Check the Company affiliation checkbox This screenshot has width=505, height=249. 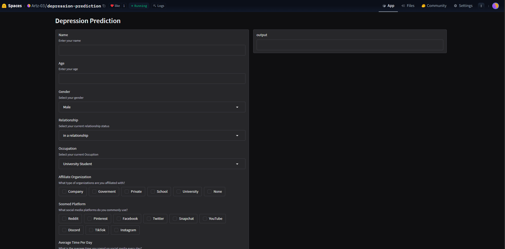64,192
